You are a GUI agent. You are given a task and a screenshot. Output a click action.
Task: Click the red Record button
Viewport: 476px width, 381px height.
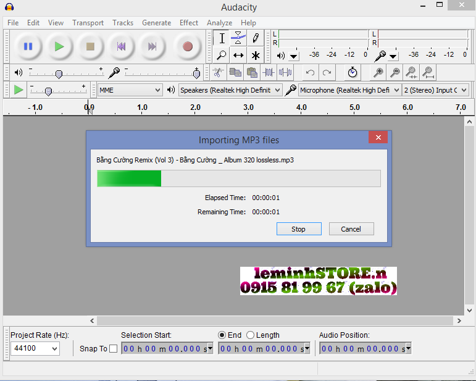pos(188,47)
